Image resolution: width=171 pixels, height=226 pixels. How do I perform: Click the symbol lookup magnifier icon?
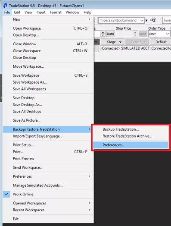coord(153,20)
